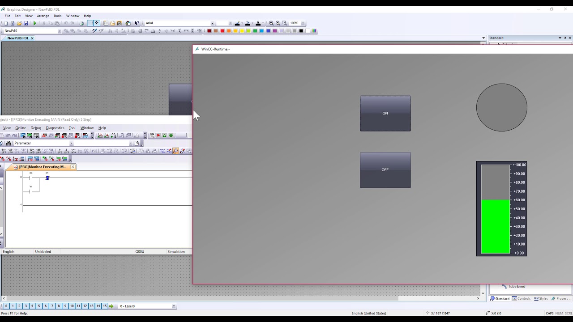Open the Arial font dropdown

click(213, 23)
